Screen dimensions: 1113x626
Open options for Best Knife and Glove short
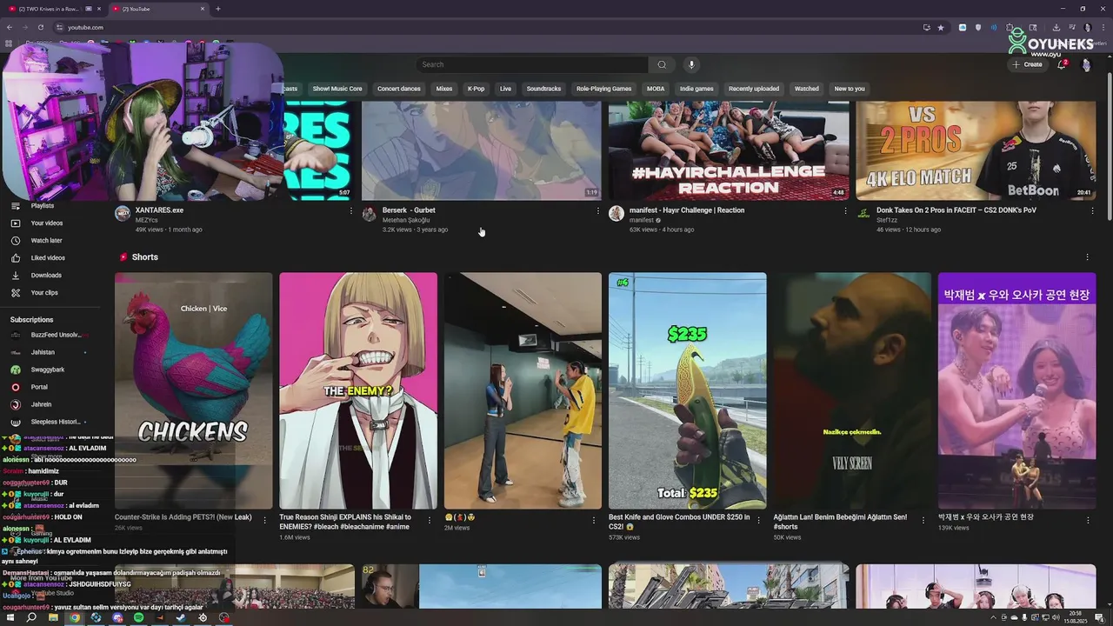(758, 520)
